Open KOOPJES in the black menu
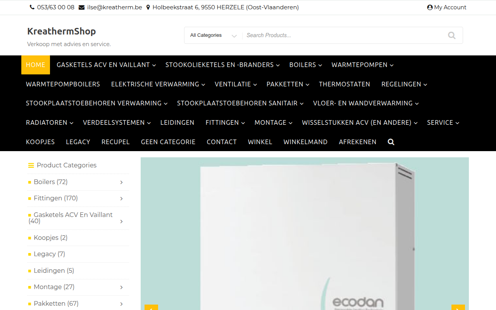Viewport: 496px width, 310px height. pyautogui.click(x=40, y=142)
